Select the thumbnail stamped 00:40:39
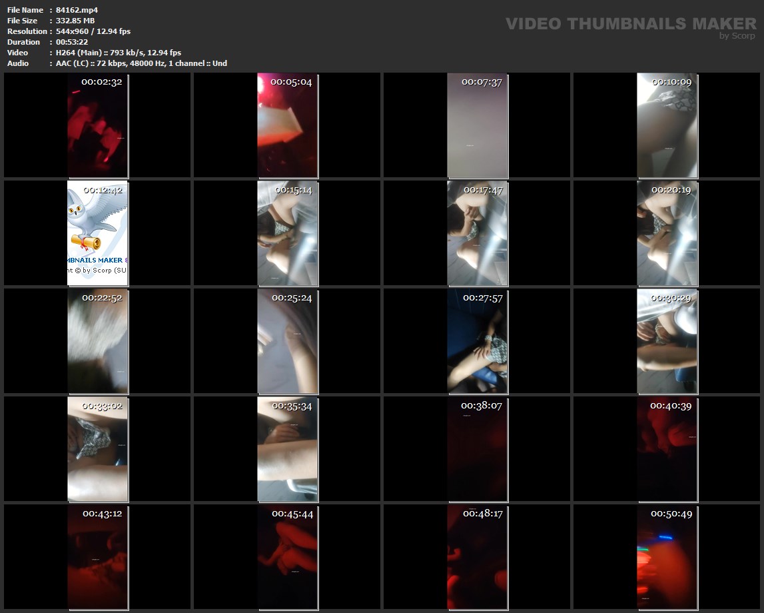 point(667,449)
